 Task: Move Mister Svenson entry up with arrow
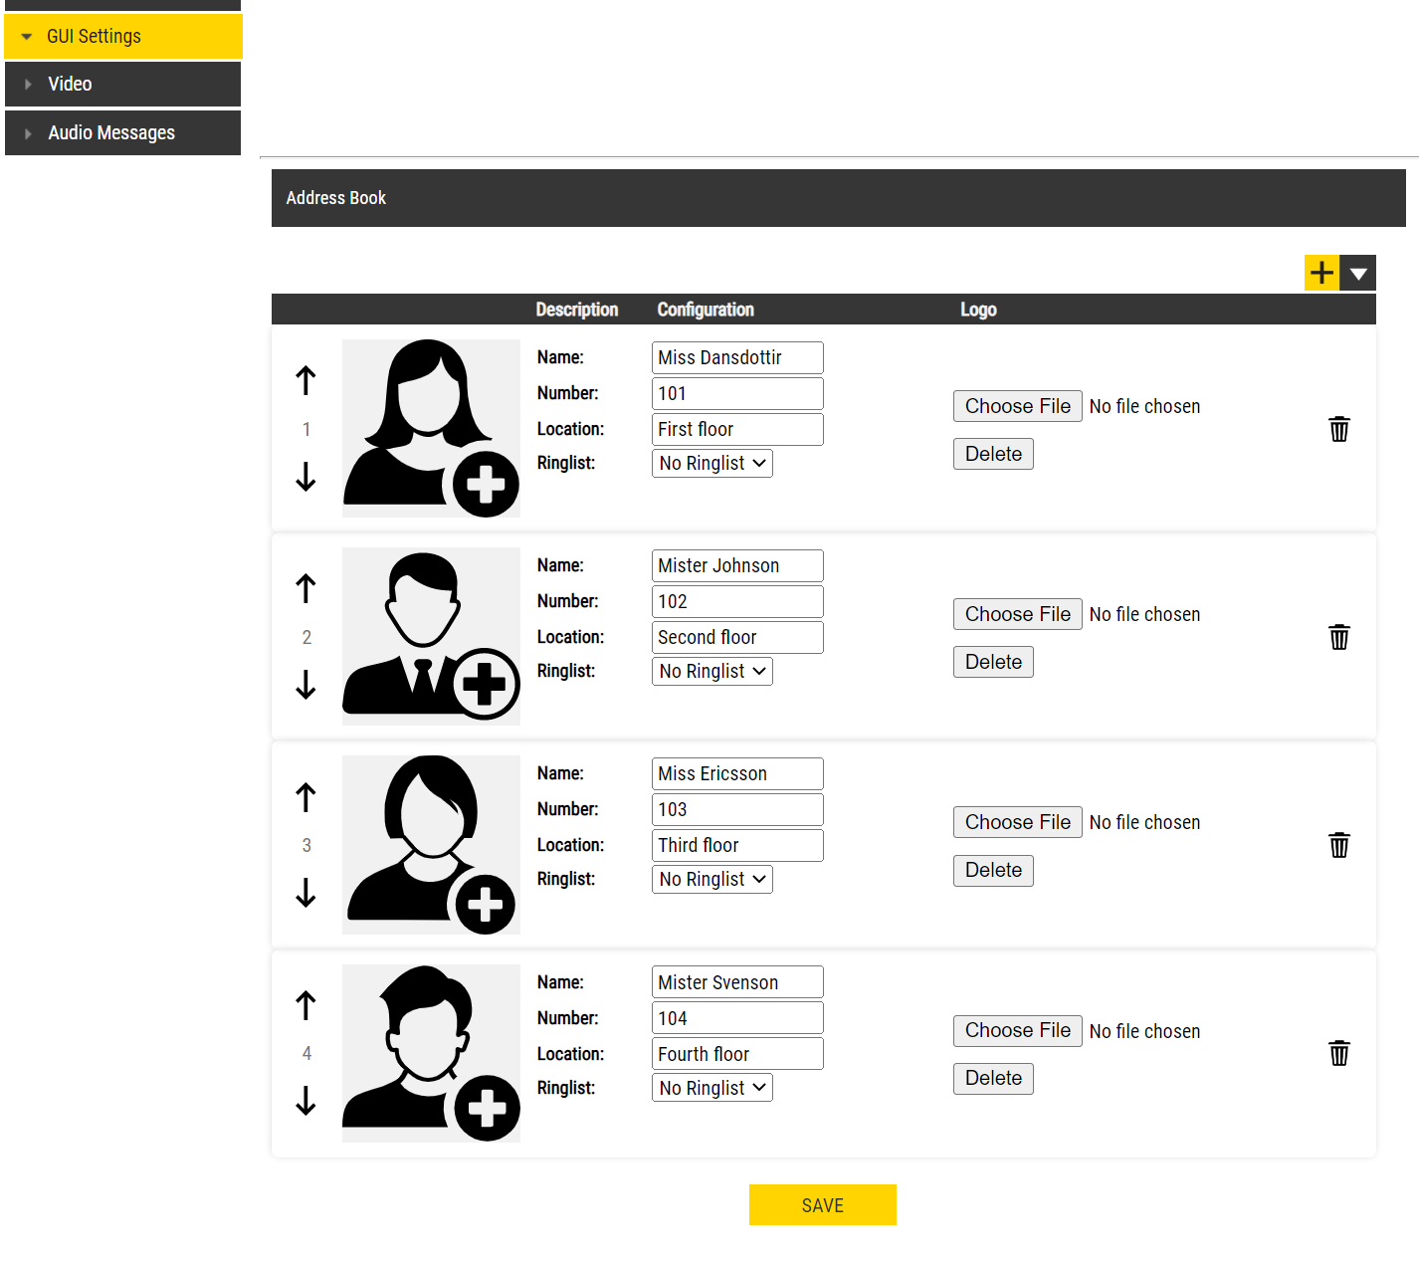305,1006
